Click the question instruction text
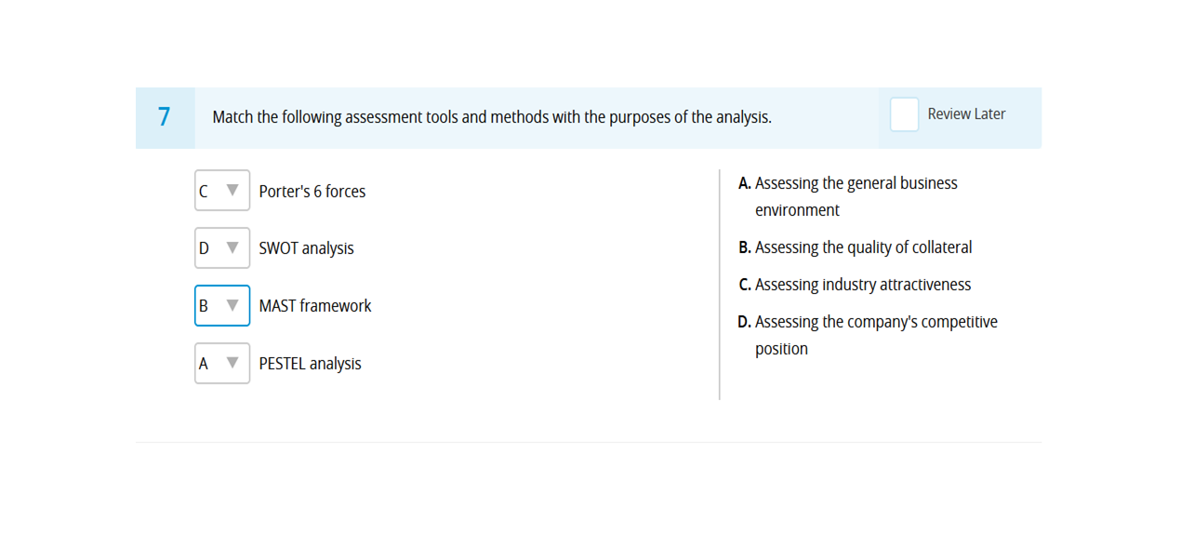Screen dimensions: 1194x547 click(492, 117)
